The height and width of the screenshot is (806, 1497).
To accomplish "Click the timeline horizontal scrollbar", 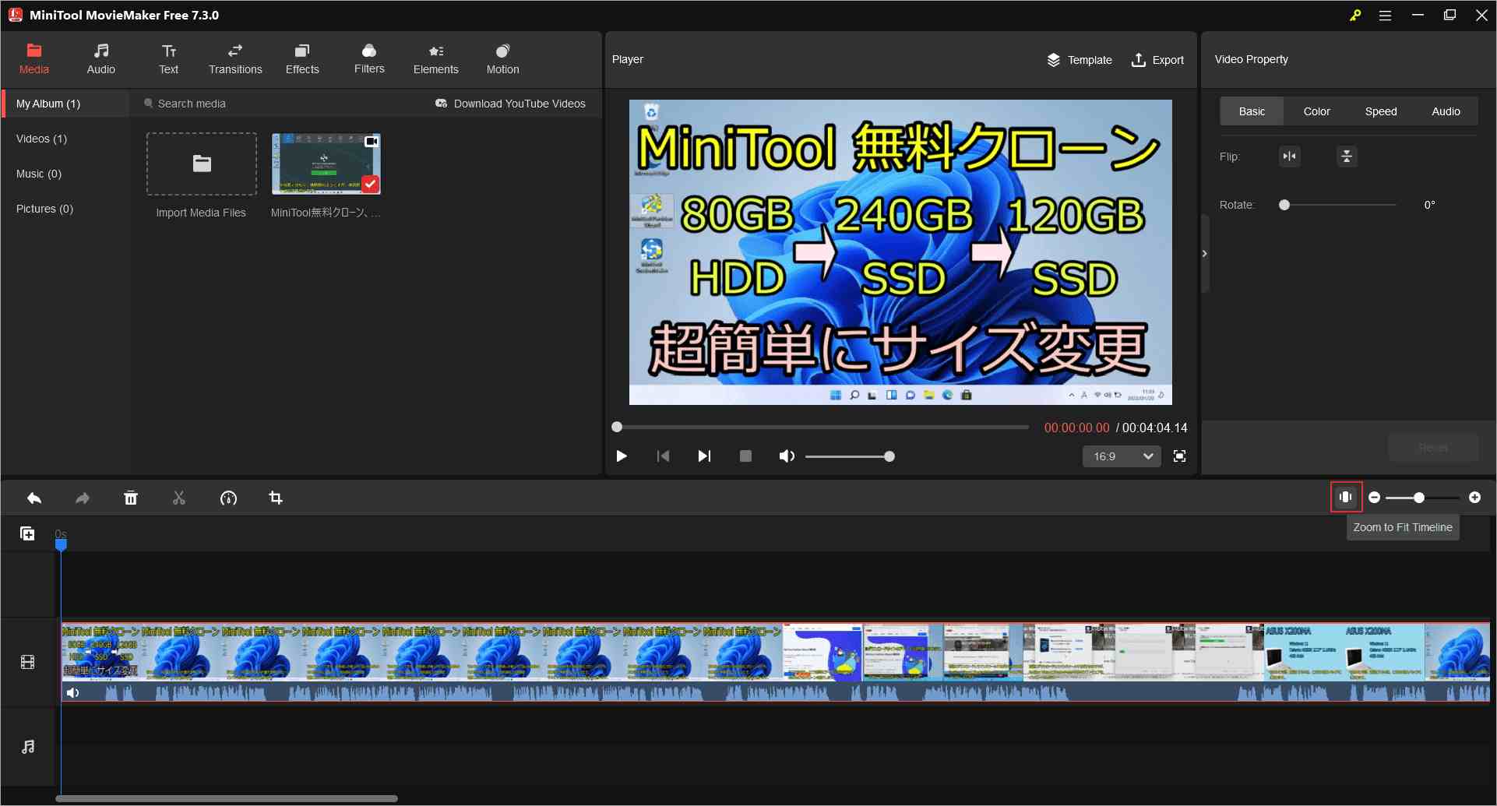I will (x=227, y=798).
